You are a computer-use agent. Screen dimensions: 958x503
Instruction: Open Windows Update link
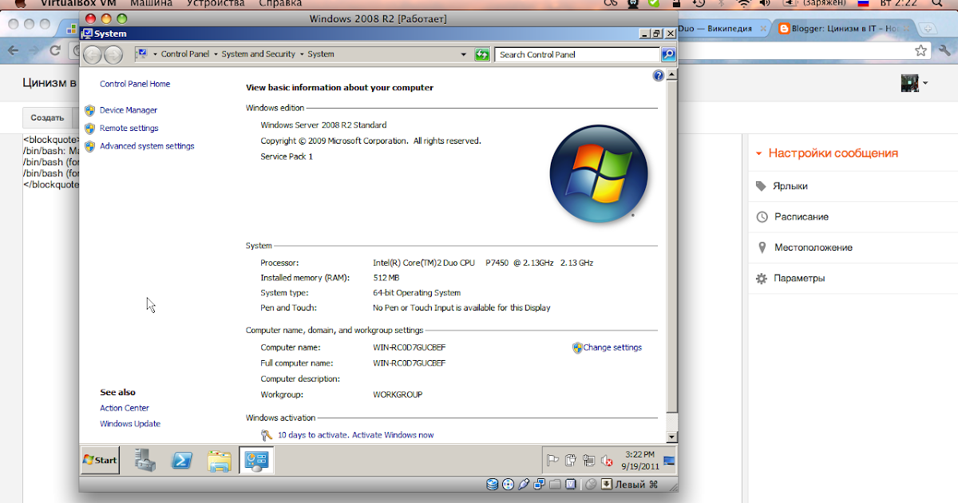(x=130, y=424)
